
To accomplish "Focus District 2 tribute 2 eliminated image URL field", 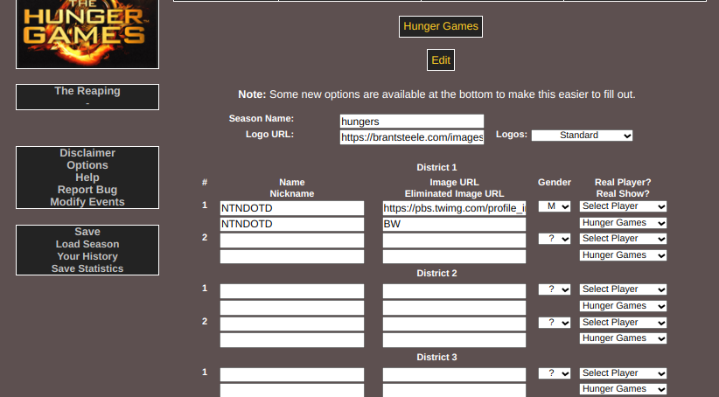I will pos(455,340).
